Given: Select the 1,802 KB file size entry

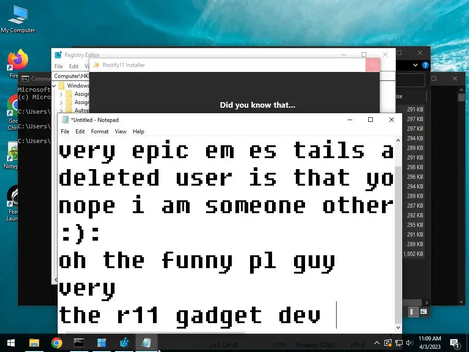Looking at the screenshot, I should pyautogui.click(x=413, y=254).
